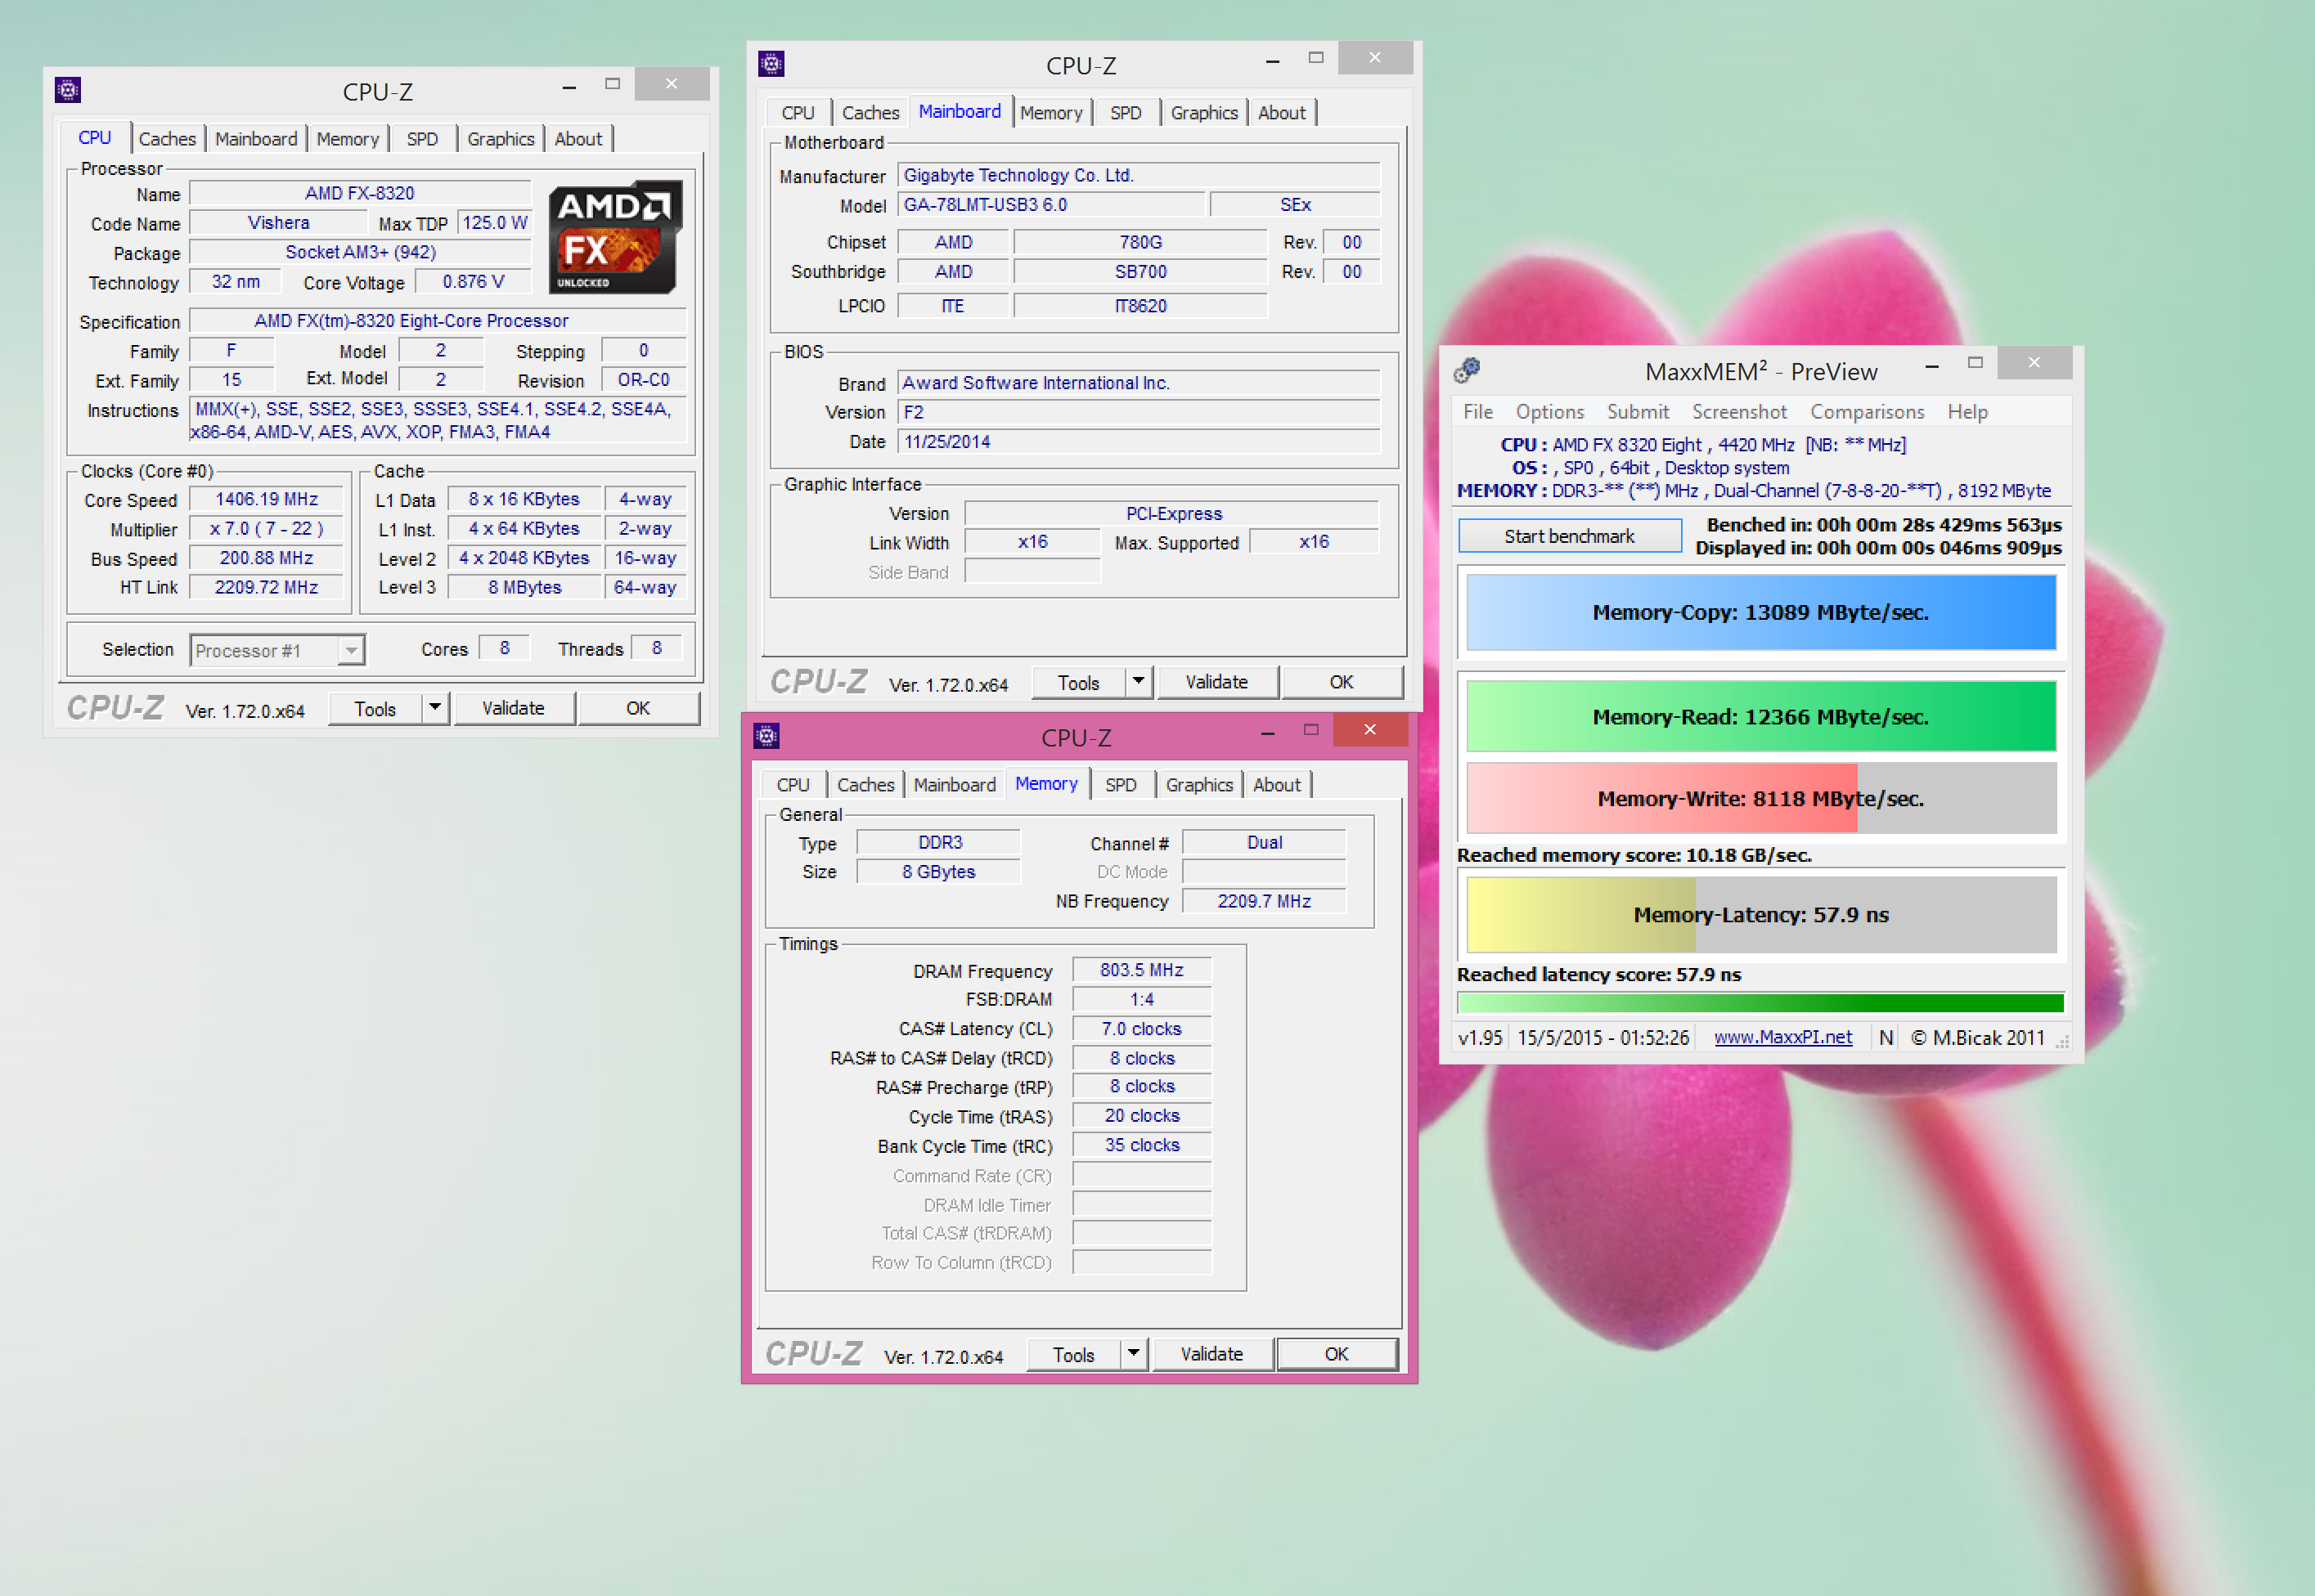Click the Memory-Read 12366 MByte/sec bar

[x=1760, y=717]
